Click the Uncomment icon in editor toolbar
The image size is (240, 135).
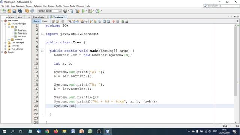127,21
